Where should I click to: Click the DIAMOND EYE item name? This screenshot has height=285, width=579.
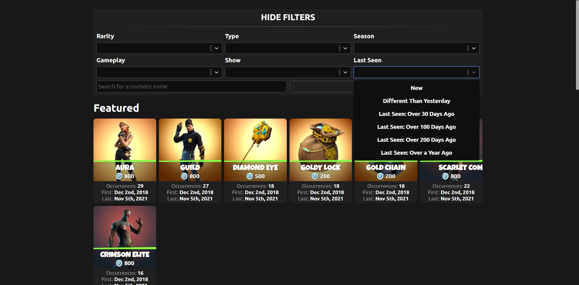tap(255, 167)
